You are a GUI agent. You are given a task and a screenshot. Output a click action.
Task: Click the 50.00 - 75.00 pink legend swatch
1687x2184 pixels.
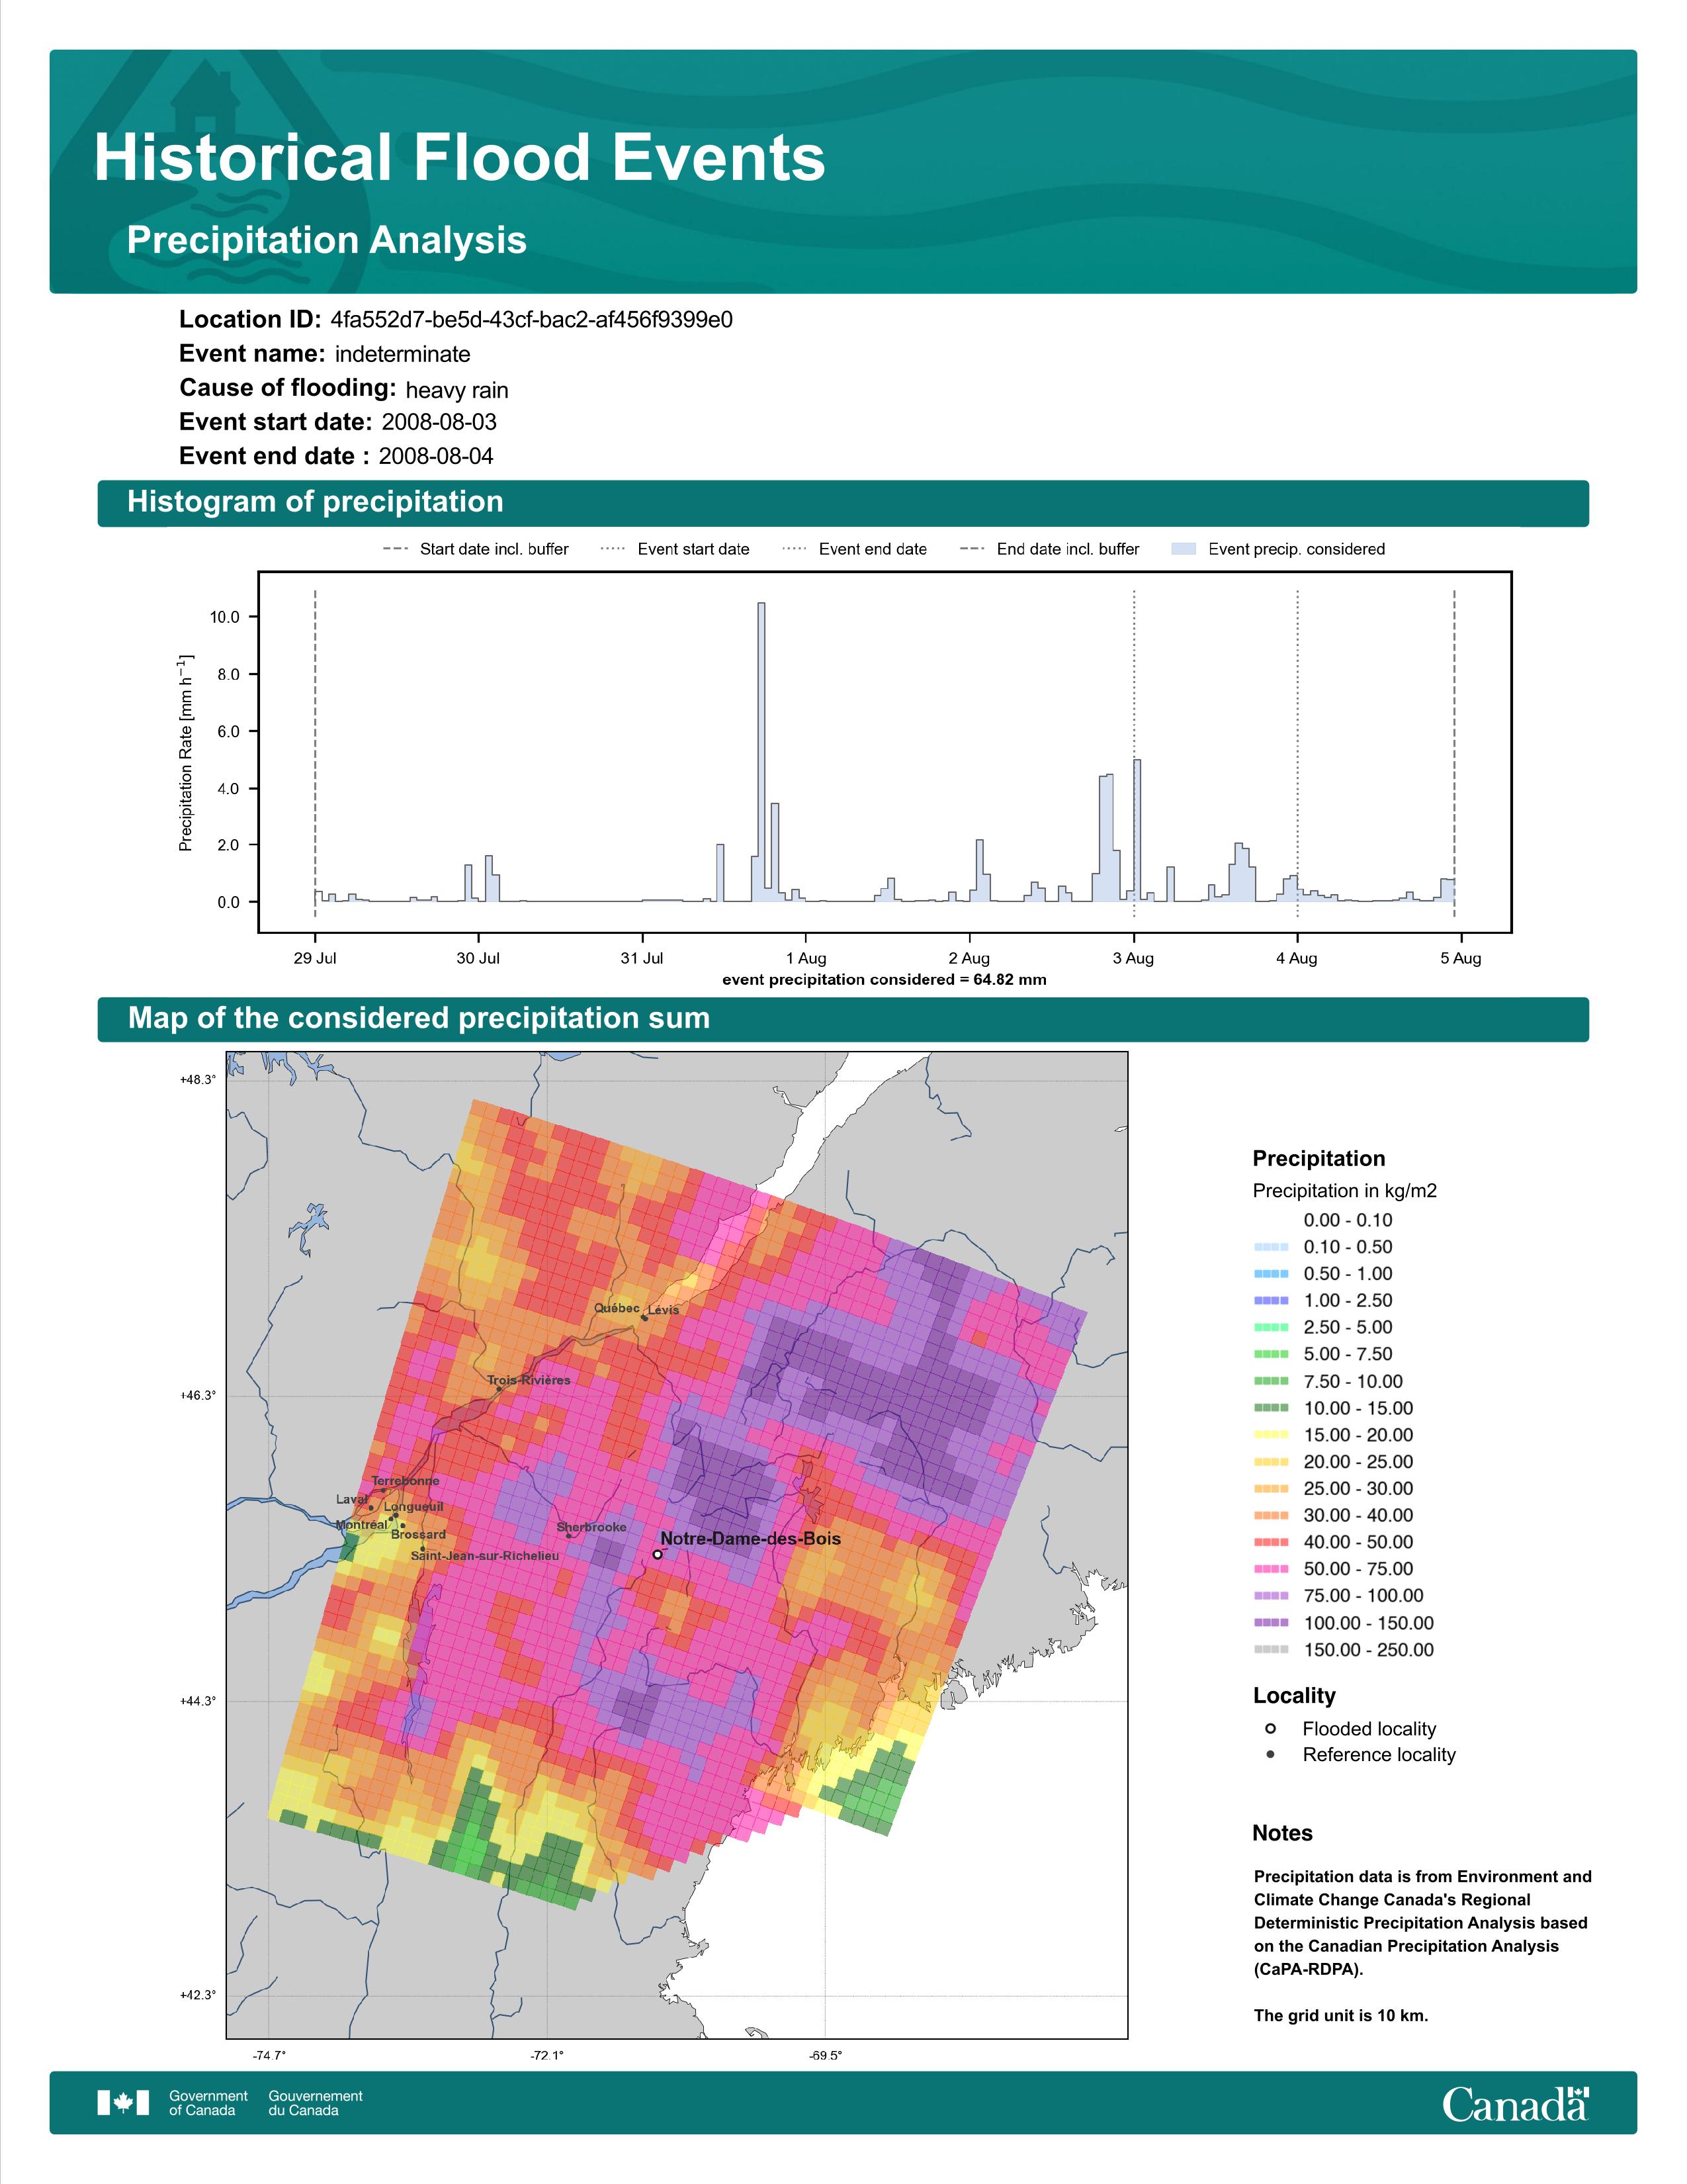tap(1270, 1569)
